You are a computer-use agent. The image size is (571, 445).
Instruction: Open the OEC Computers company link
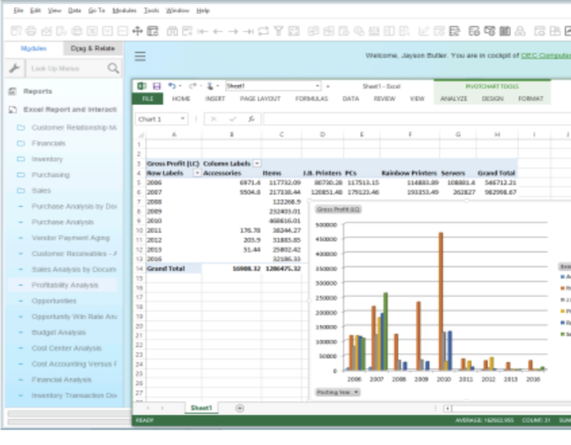(545, 55)
